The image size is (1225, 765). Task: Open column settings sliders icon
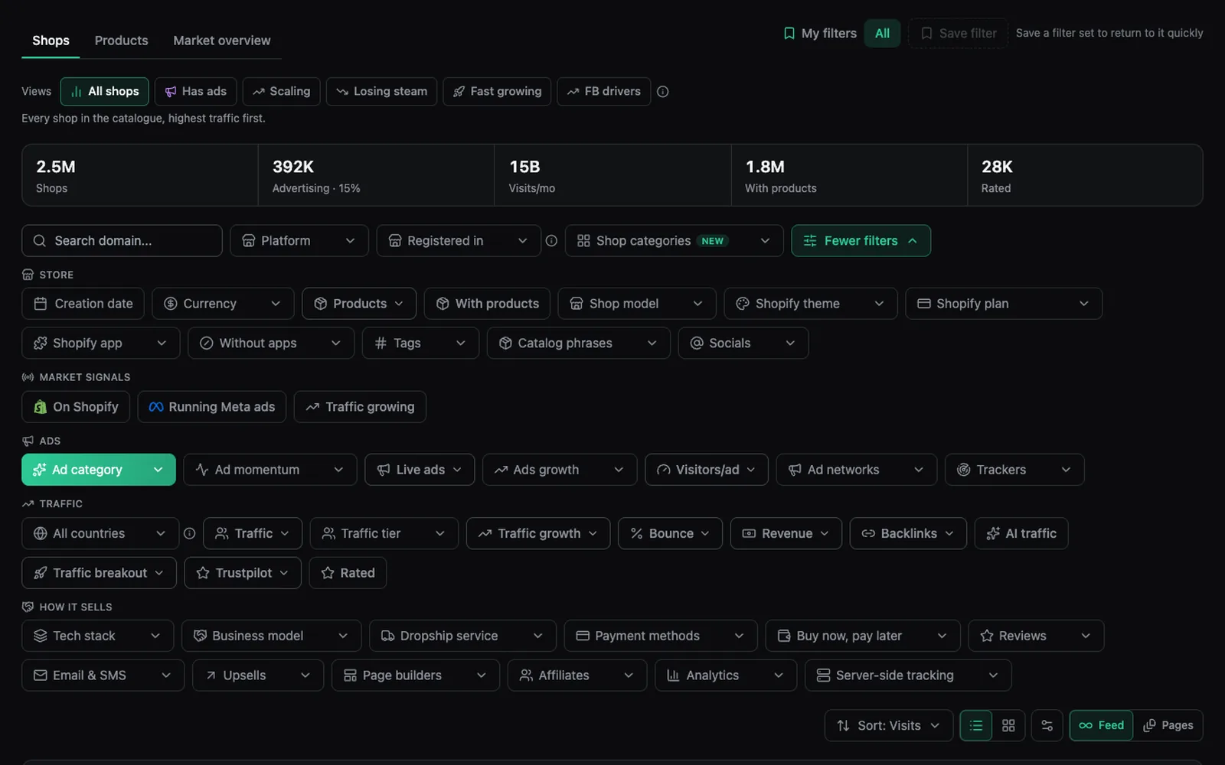click(x=1047, y=725)
